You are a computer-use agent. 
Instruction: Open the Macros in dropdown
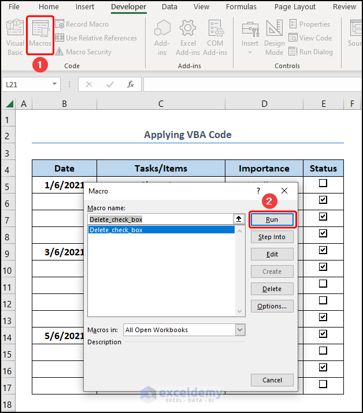pos(240,330)
